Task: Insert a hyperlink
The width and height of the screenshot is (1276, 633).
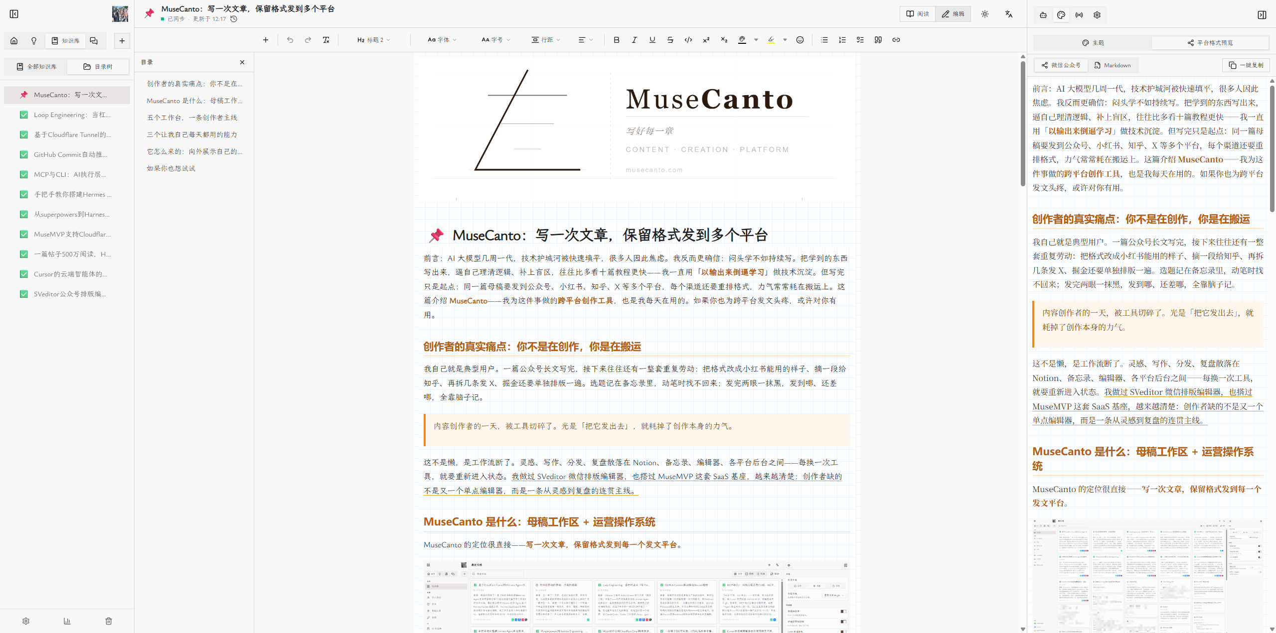Action: pyautogui.click(x=896, y=40)
